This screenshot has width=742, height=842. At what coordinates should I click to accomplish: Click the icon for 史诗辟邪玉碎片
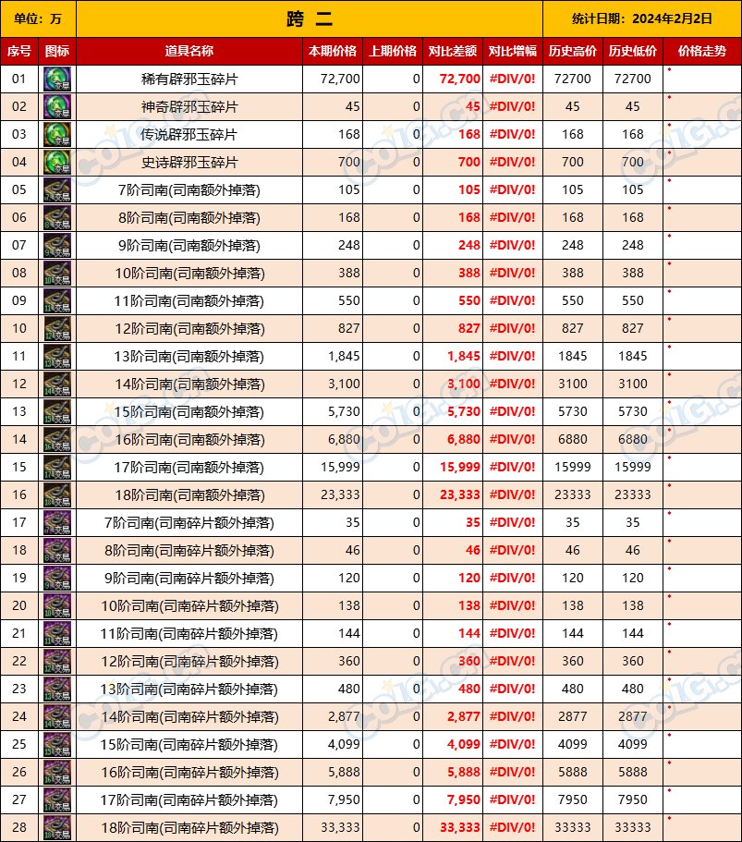click(57, 162)
